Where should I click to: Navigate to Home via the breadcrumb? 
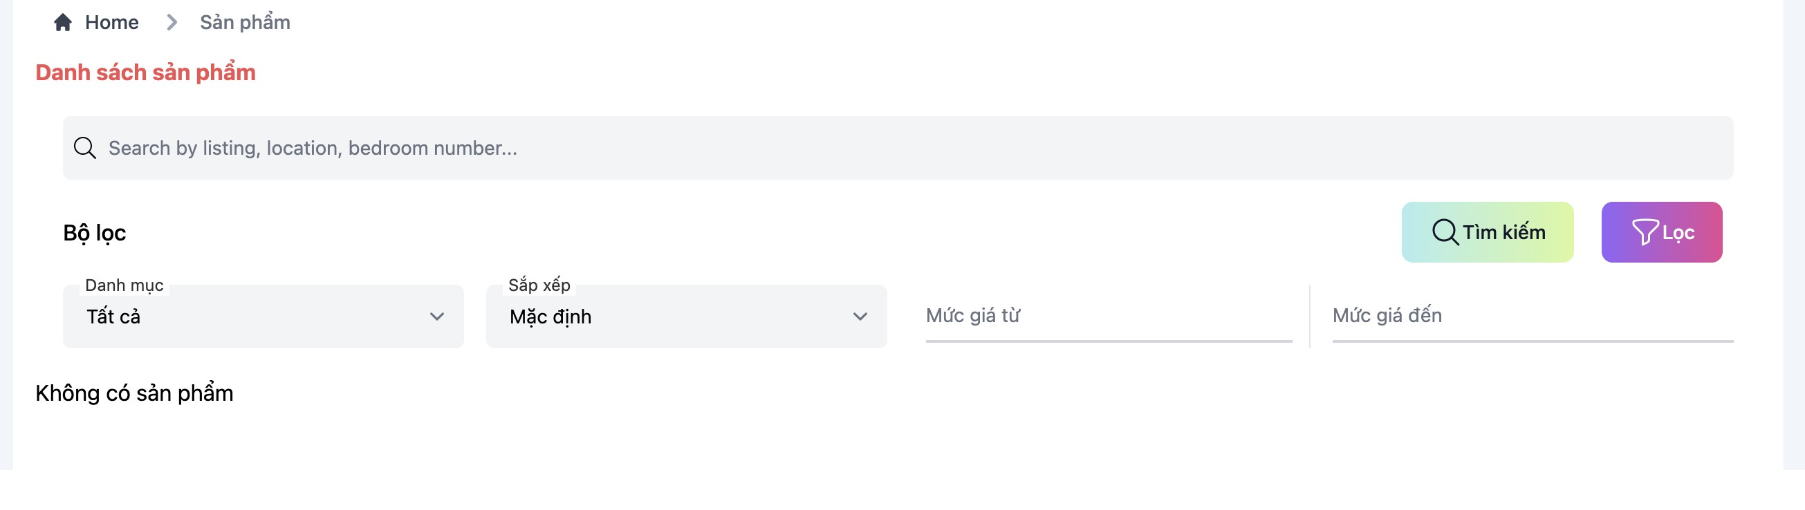112,21
